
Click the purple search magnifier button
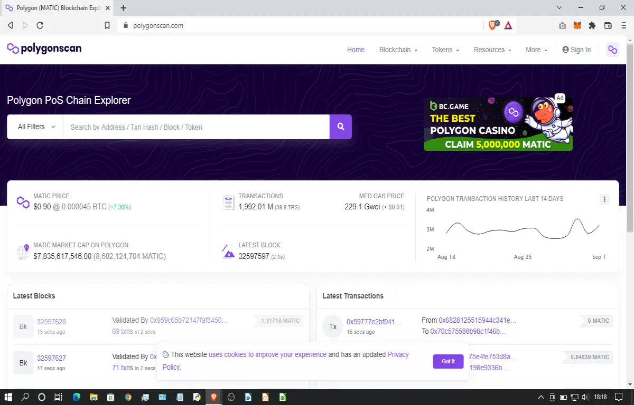coord(341,127)
